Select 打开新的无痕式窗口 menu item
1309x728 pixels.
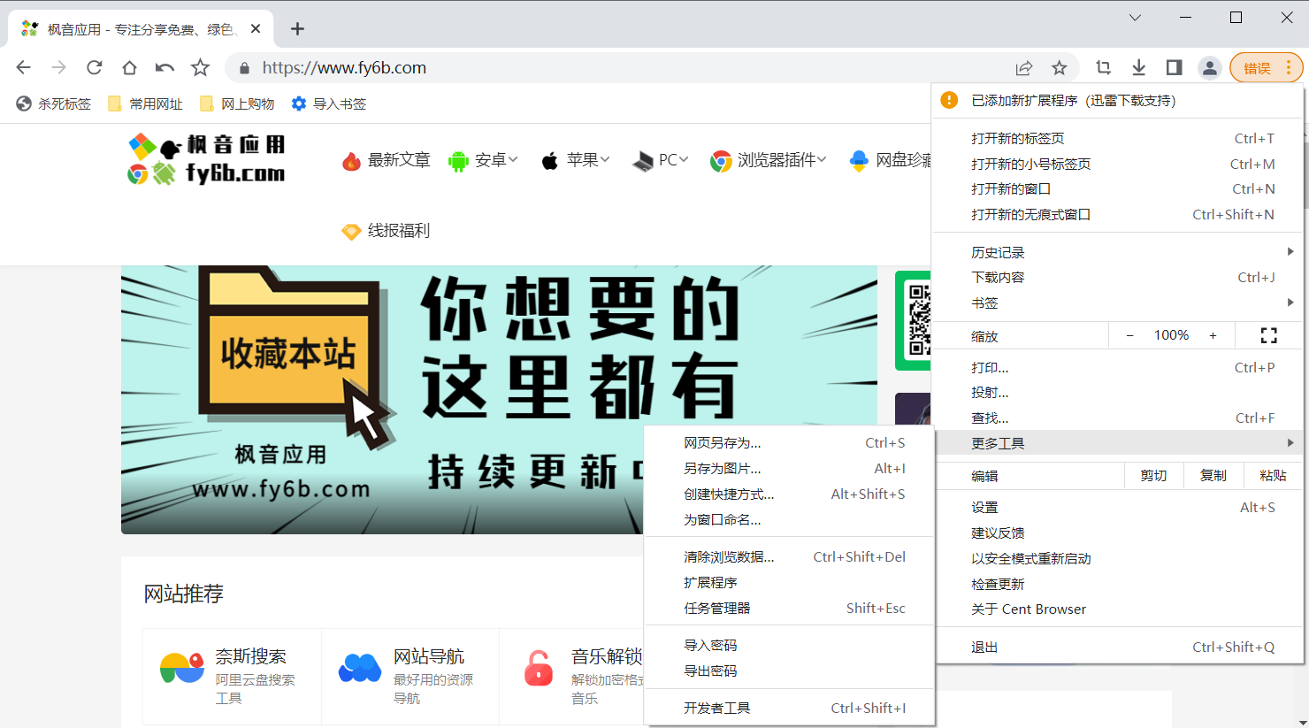tap(1118, 214)
